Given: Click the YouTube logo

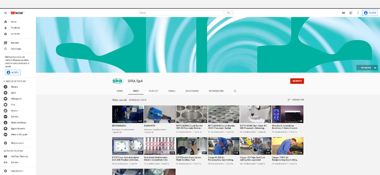Looking at the screenshot, I should click(x=18, y=13).
